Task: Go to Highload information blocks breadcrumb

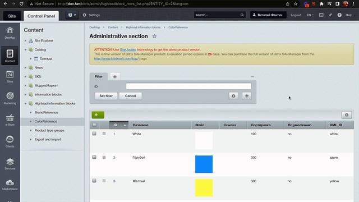Action: click(143, 27)
